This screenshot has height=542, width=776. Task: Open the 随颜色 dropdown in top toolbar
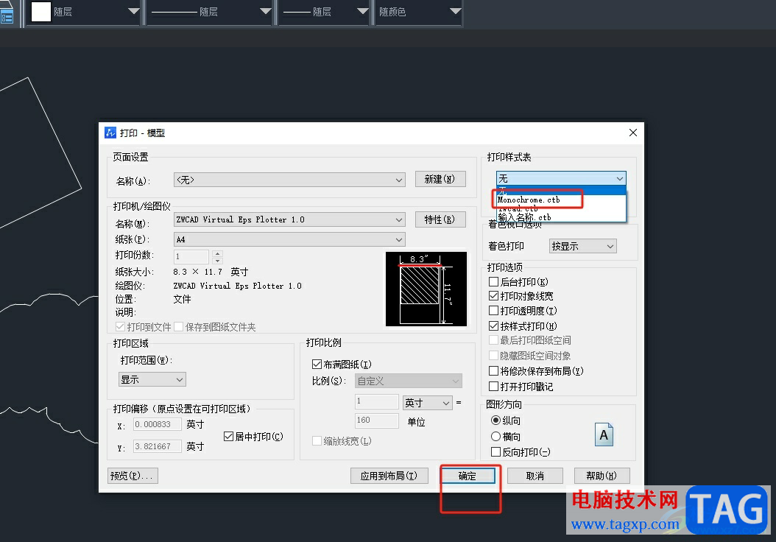click(x=419, y=11)
